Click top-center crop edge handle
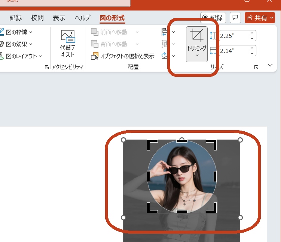The image size is (281, 242). (x=182, y=141)
